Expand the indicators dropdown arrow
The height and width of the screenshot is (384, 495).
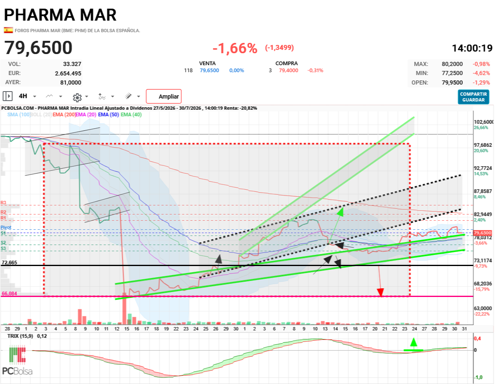[113, 97]
